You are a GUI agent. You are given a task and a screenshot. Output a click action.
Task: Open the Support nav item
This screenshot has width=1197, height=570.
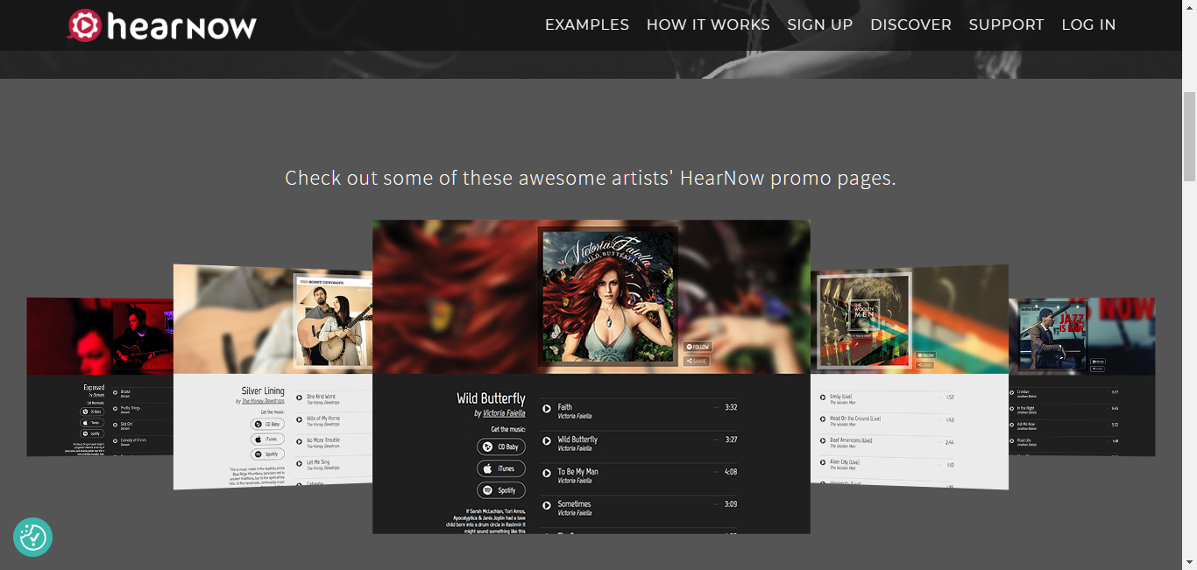coord(1006,25)
